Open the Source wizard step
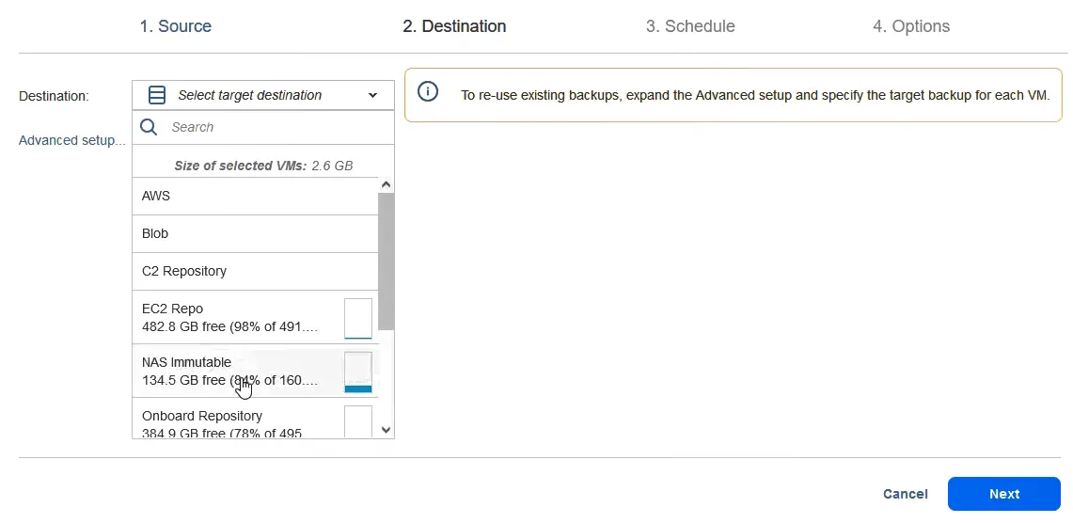Viewport: 1073px width, 523px height. tap(176, 26)
